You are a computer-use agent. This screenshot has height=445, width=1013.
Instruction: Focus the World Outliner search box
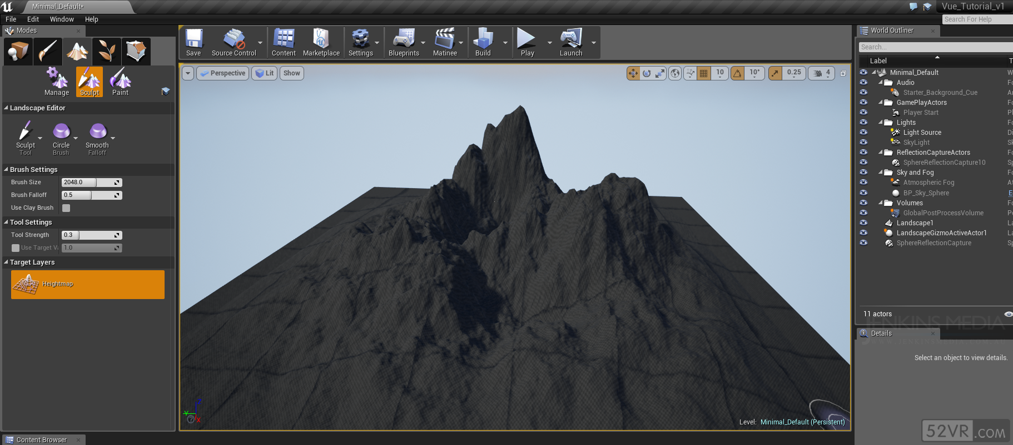click(x=936, y=47)
